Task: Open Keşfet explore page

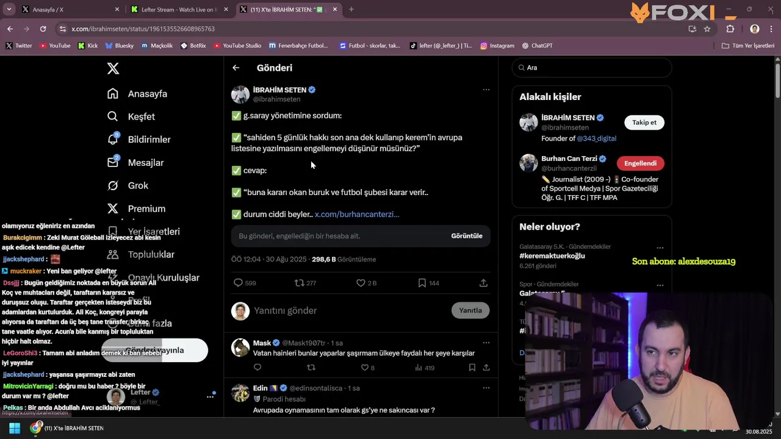Action: pos(131,116)
